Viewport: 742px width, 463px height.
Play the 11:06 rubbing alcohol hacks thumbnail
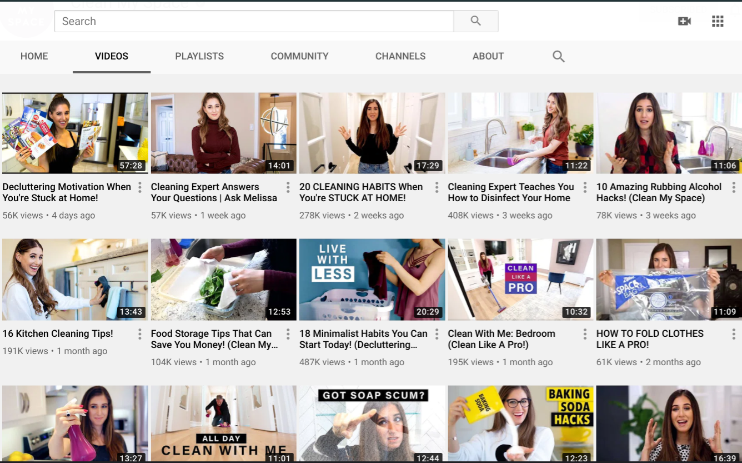tap(669, 133)
